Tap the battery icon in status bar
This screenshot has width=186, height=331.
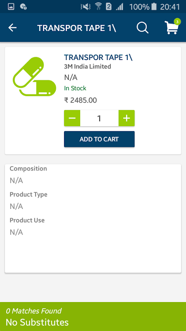(x=154, y=7)
